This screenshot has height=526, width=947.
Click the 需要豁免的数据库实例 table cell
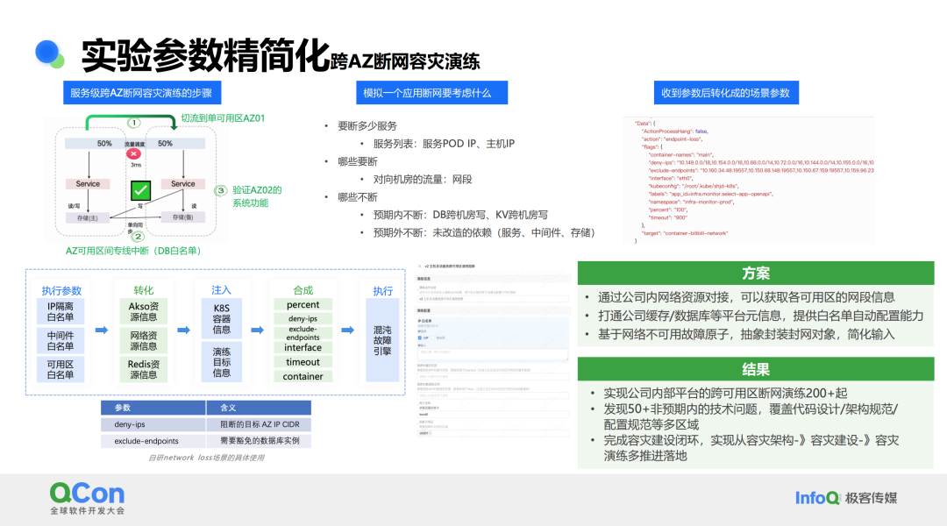coord(259,441)
